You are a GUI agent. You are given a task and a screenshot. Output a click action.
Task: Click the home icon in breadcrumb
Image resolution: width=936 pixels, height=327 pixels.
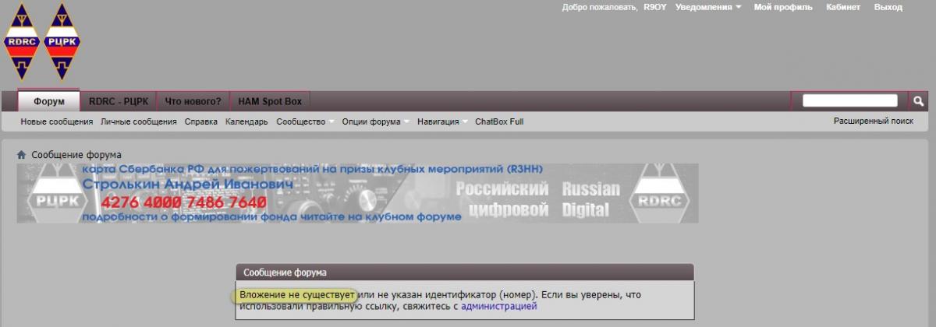pos(22,155)
